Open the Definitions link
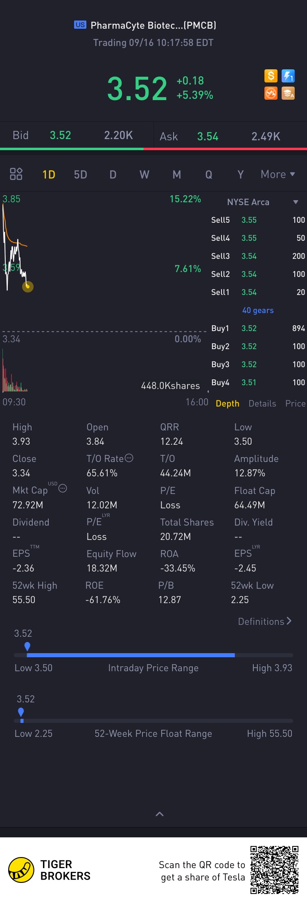This screenshot has width=307, height=903. (265, 621)
